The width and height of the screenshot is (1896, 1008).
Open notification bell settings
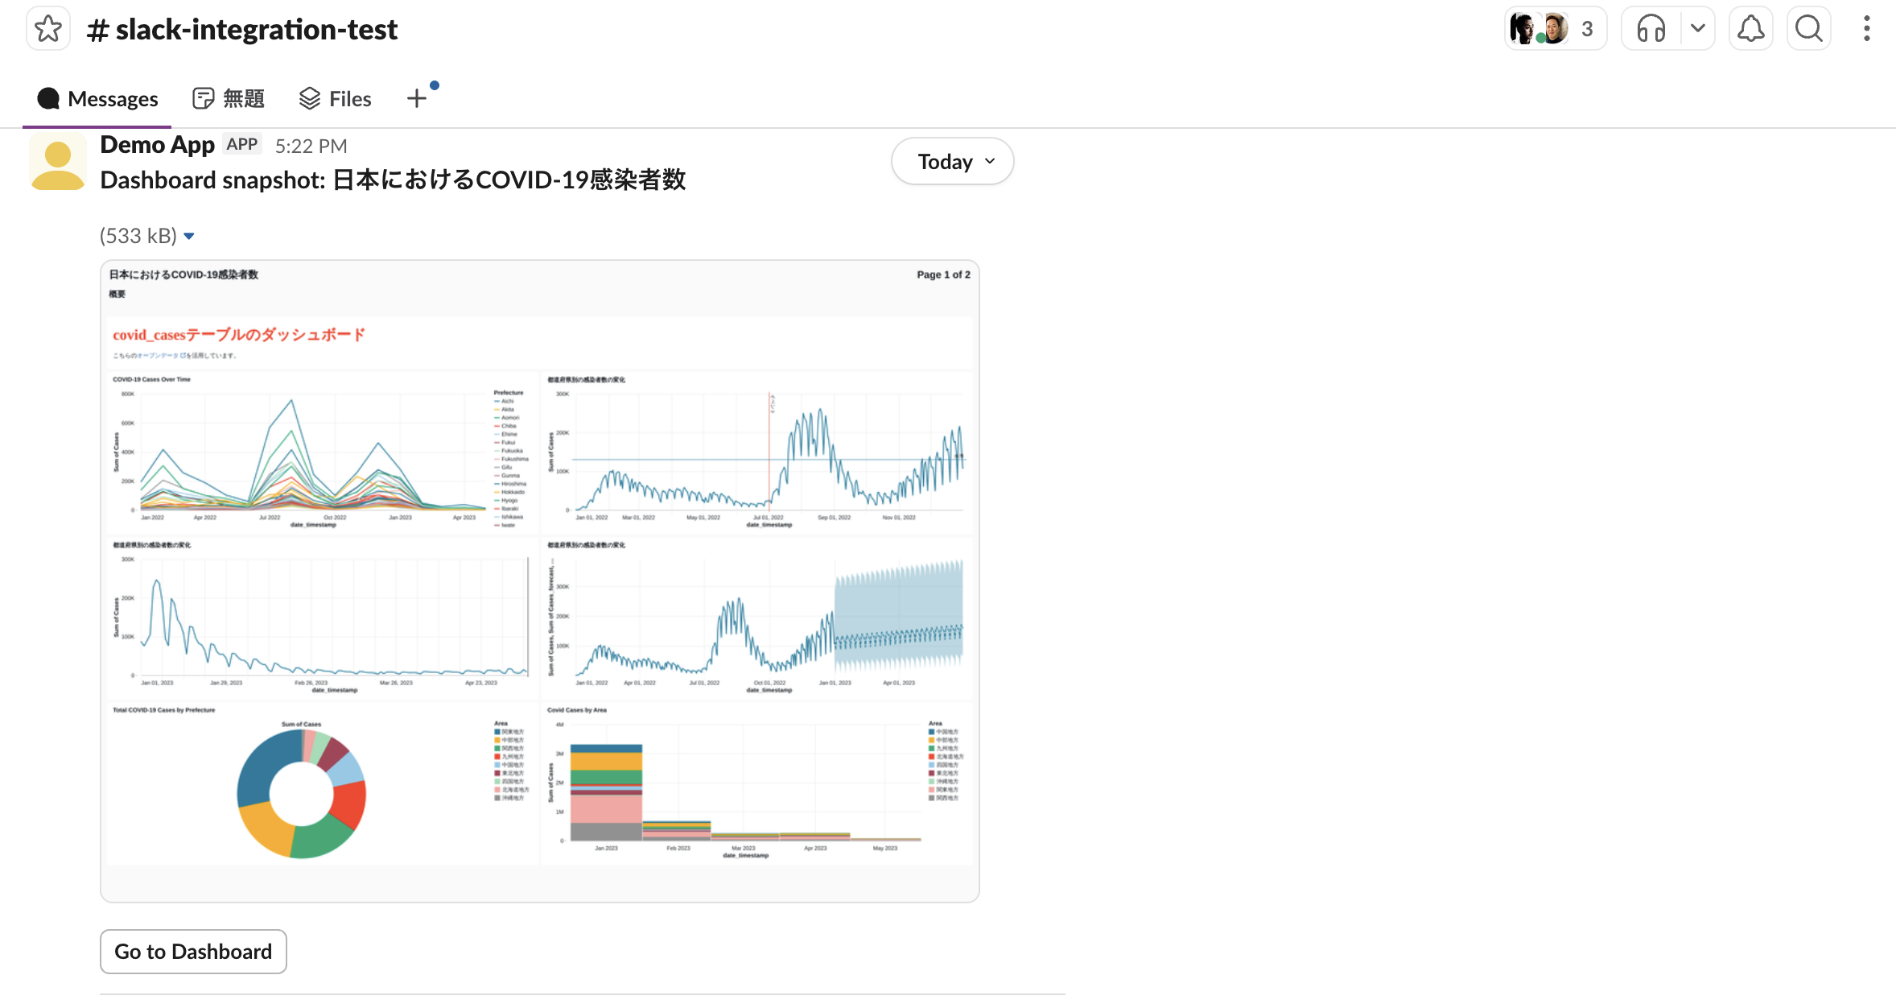(1750, 29)
